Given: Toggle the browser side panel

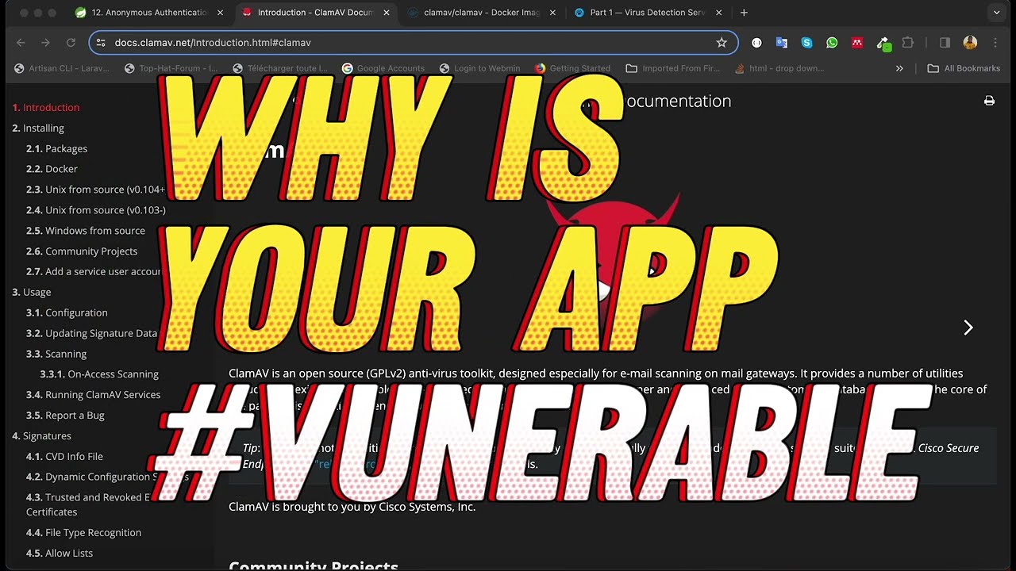Looking at the screenshot, I should pyautogui.click(x=945, y=43).
